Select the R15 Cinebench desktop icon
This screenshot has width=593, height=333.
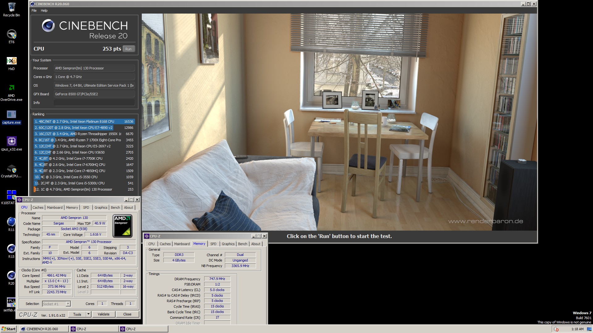pyautogui.click(x=11, y=251)
